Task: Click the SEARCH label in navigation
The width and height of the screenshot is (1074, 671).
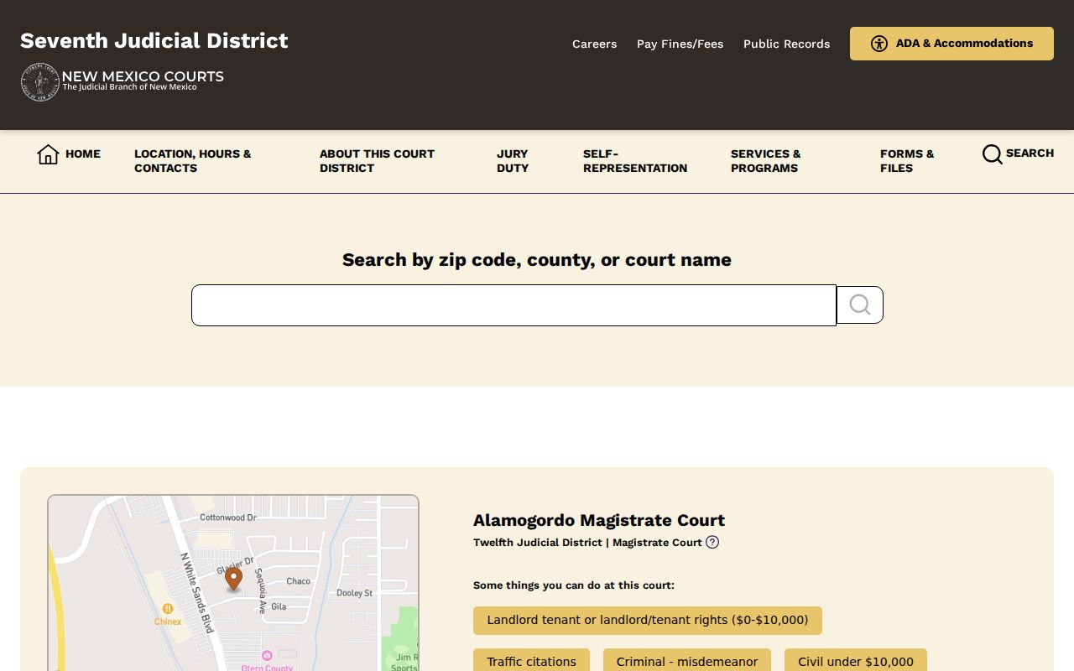Action: (x=1030, y=153)
